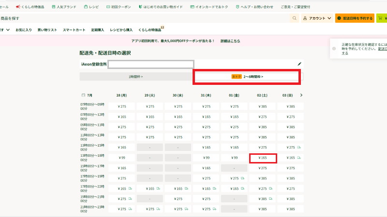The height and width of the screenshot is (217, 387).
Task: Choose ¥275 slot 07時〜09時 on 28(月)
Action: pos(122,106)
